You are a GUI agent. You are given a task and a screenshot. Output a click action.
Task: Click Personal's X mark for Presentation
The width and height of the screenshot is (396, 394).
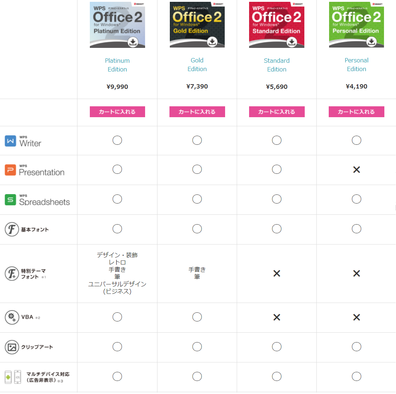[x=356, y=170]
